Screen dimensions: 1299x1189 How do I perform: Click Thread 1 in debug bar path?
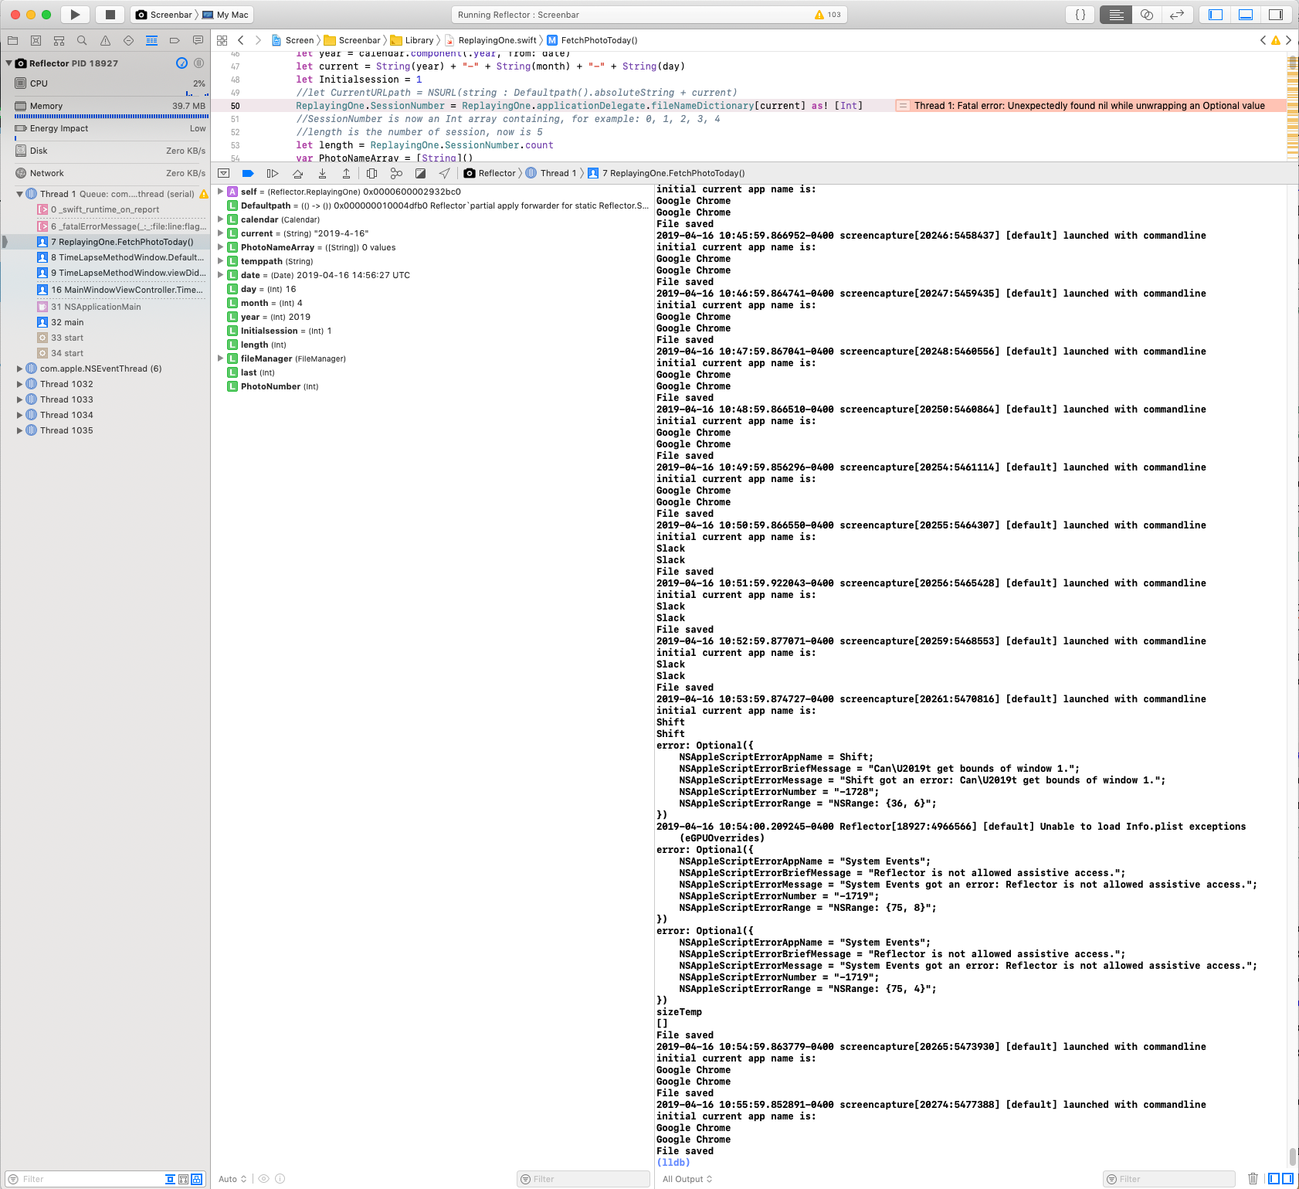pyautogui.click(x=551, y=173)
